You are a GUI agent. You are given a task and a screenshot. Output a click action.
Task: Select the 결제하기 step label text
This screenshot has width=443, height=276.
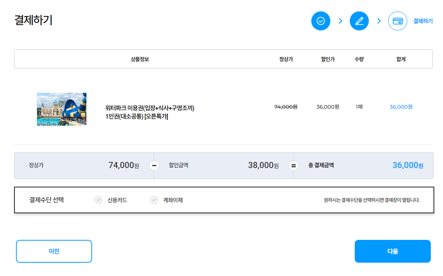click(x=424, y=21)
